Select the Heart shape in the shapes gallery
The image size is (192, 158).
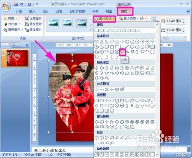tap(122, 52)
